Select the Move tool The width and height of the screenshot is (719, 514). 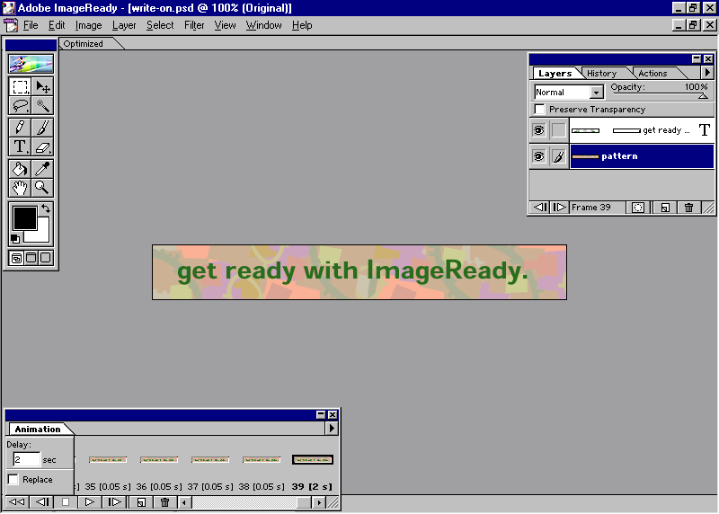click(x=42, y=87)
